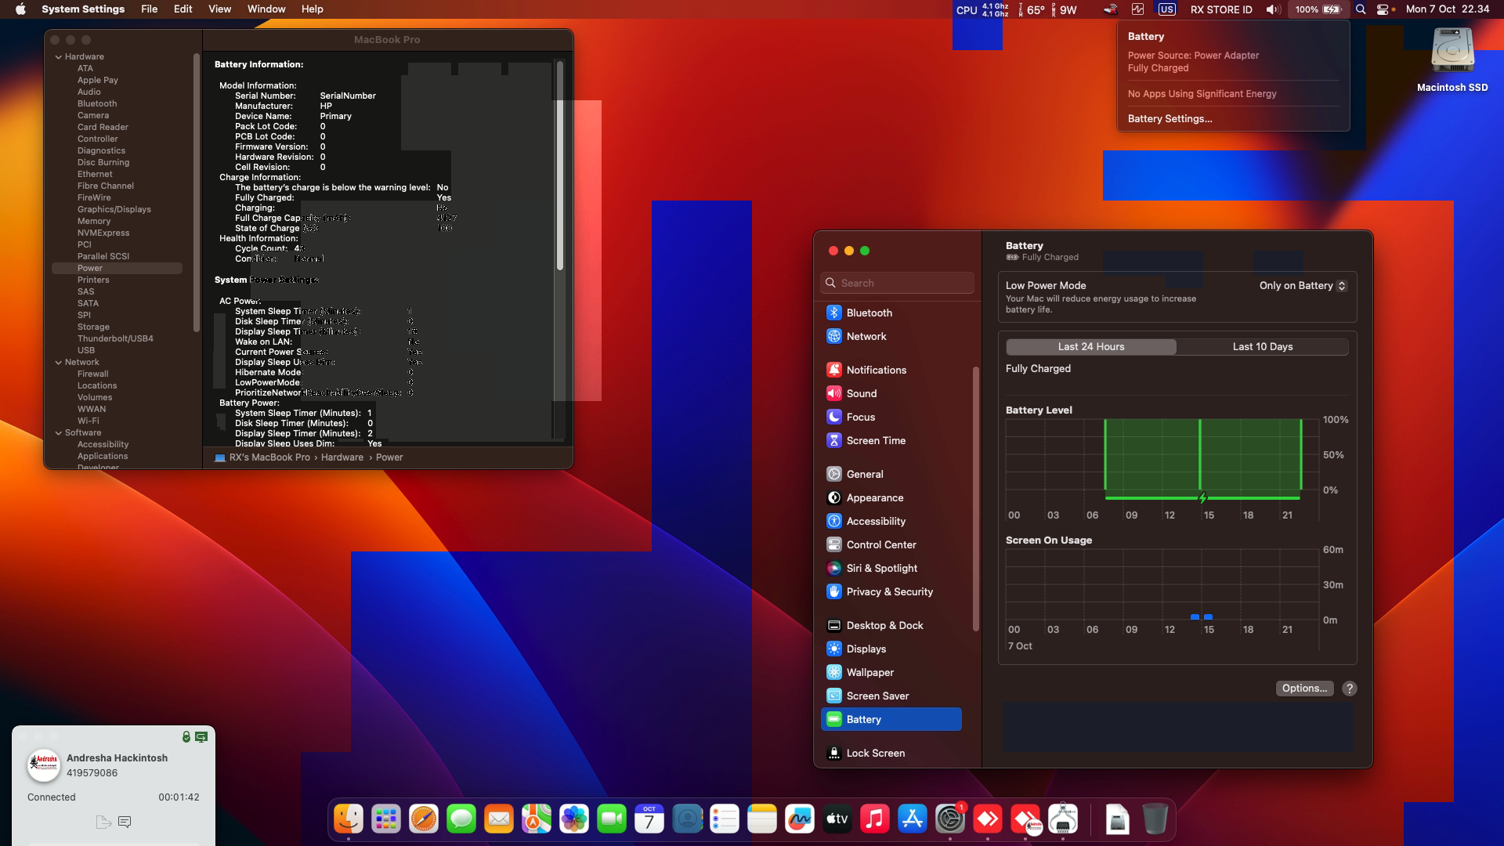Click System Settings sidebar scrollbar
Screen dimensions: 1504x846
(x=976, y=498)
